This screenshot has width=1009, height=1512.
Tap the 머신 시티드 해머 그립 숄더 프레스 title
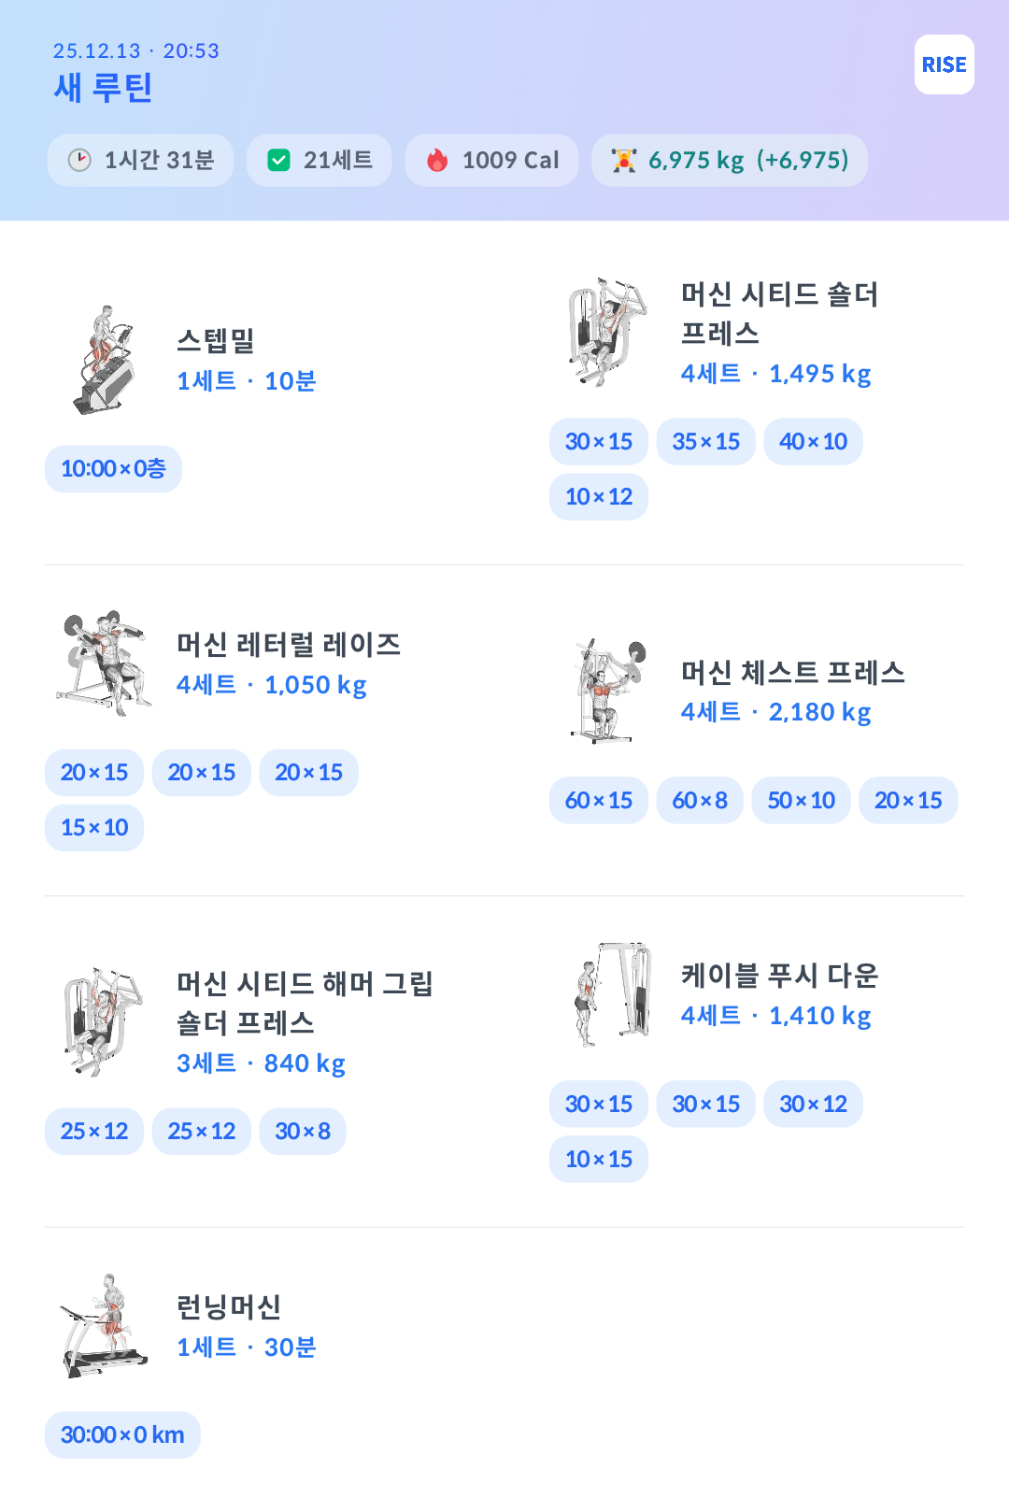[x=305, y=1003]
